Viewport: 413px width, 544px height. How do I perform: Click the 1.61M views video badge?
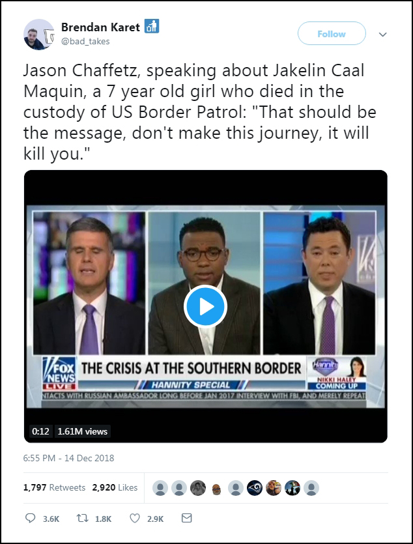point(82,431)
